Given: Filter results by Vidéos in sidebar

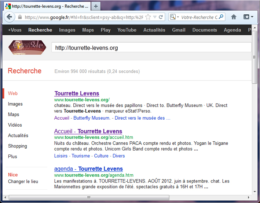Looking at the screenshot, I should tap(15, 125).
